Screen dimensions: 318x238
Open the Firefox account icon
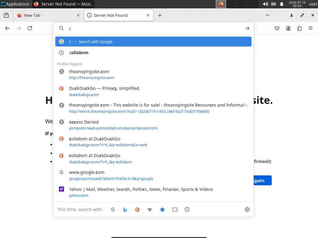tap(288, 28)
